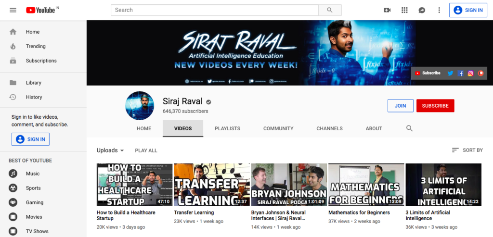Screen dimensions: 493x237
Task: Click the Siraj Raval channel avatar
Action: point(140,106)
